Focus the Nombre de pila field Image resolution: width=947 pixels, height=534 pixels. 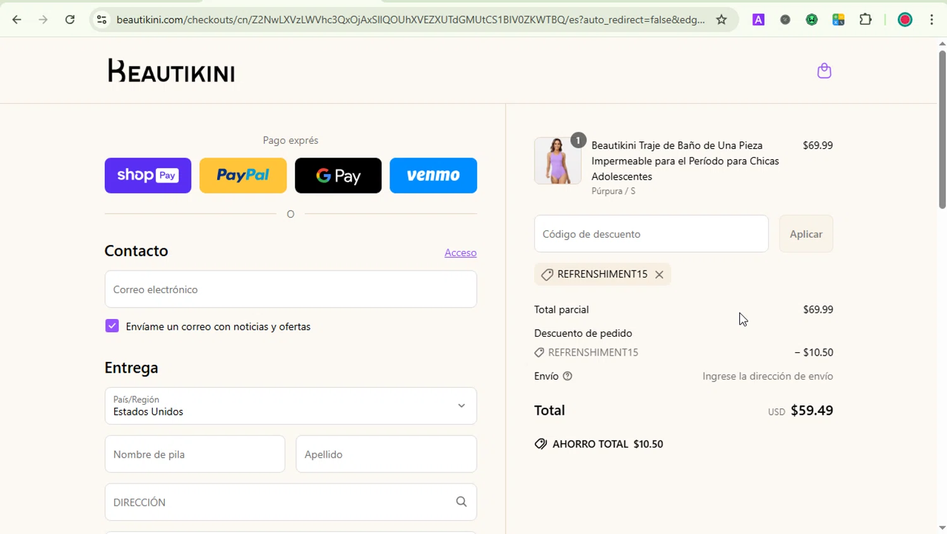click(x=195, y=454)
